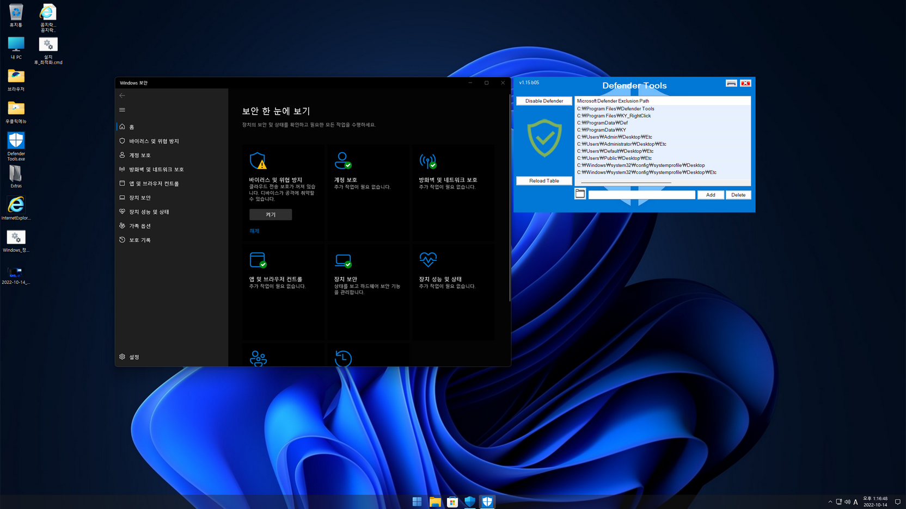906x509 pixels.
Task: Minimize the Defender Tools window
Action: [x=731, y=83]
